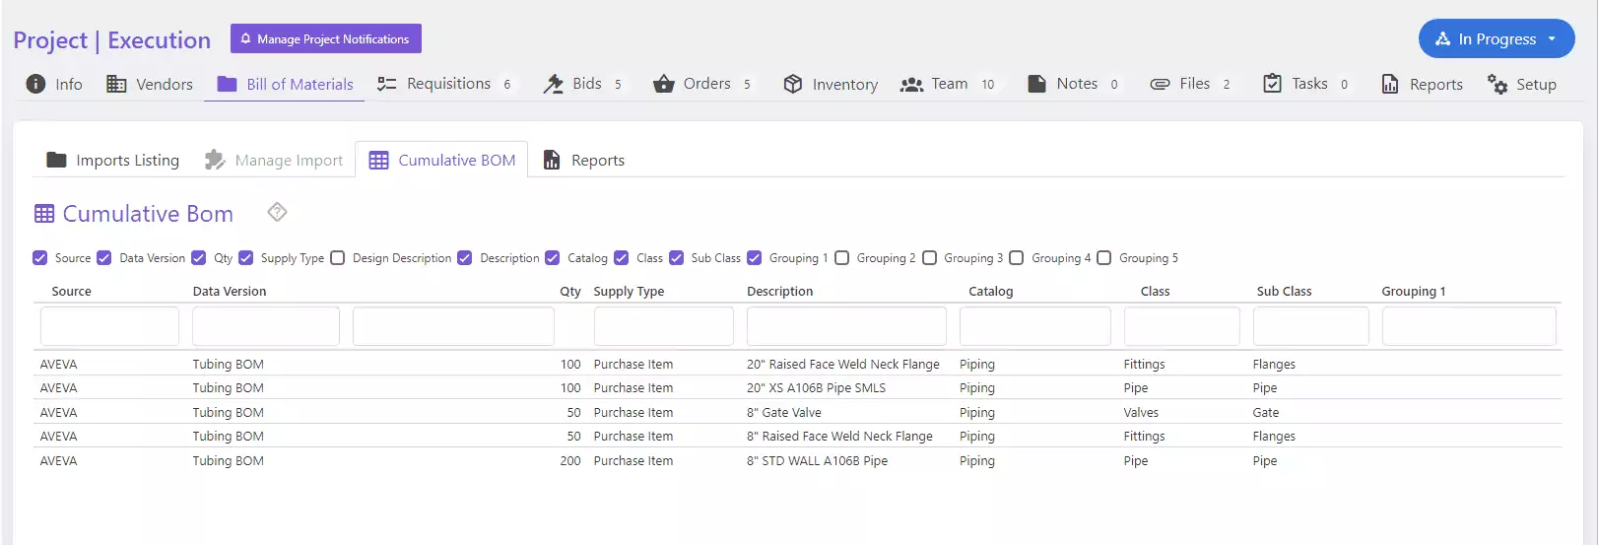Click Manage Project Notifications button
Screen dimensions: 1598x545
click(x=326, y=38)
